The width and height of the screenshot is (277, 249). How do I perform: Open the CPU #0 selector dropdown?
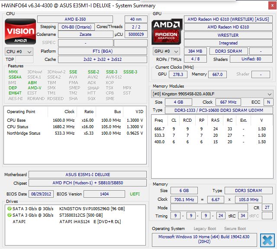click(19, 52)
